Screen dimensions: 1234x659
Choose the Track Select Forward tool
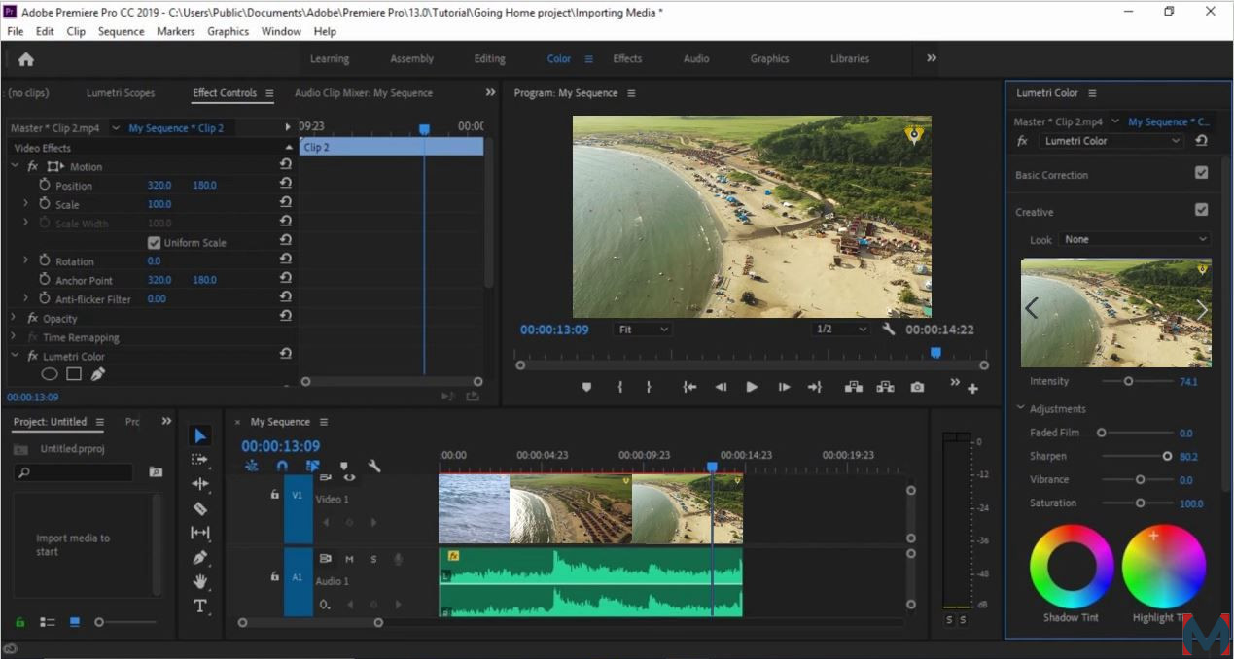click(x=199, y=460)
